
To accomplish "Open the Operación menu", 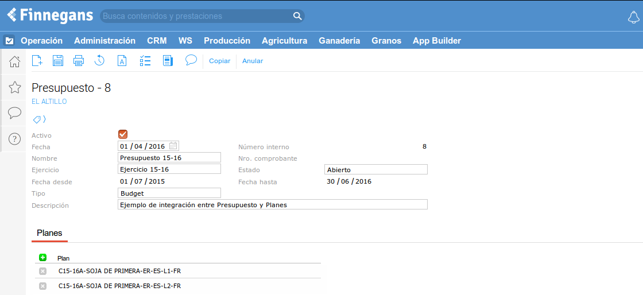I will pos(42,41).
